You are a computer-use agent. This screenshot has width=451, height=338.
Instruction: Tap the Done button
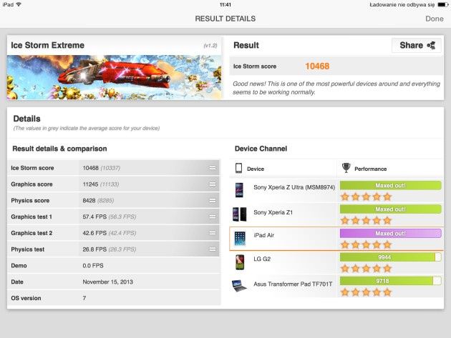(435, 19)
